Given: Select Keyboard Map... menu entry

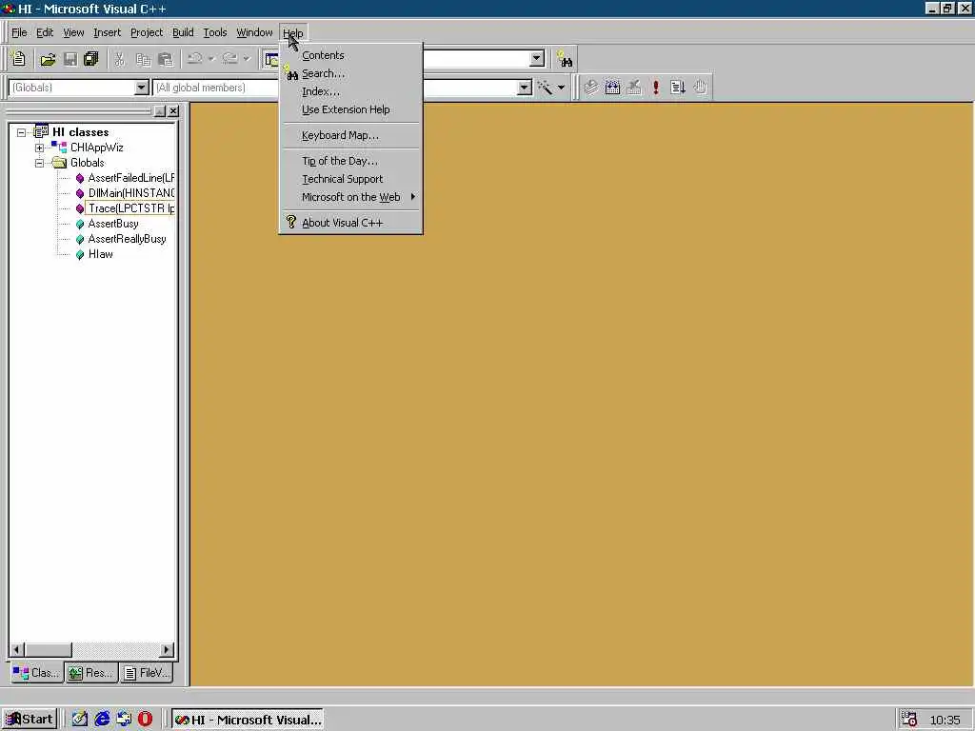Looking at the screenshot, I should click(351, 135).
